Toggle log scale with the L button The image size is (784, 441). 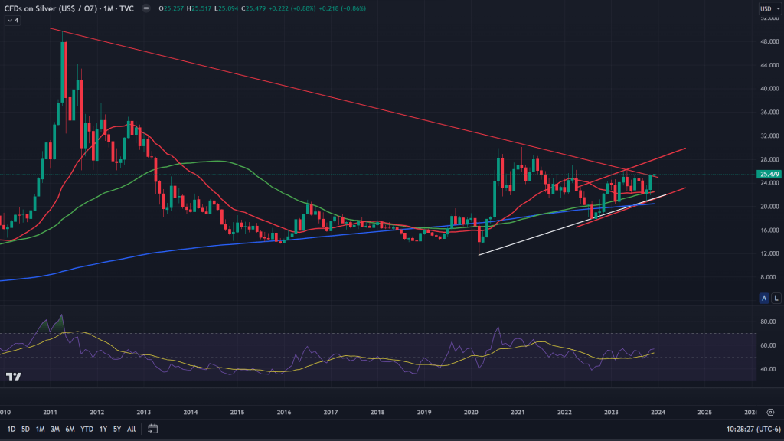[776, 297]
